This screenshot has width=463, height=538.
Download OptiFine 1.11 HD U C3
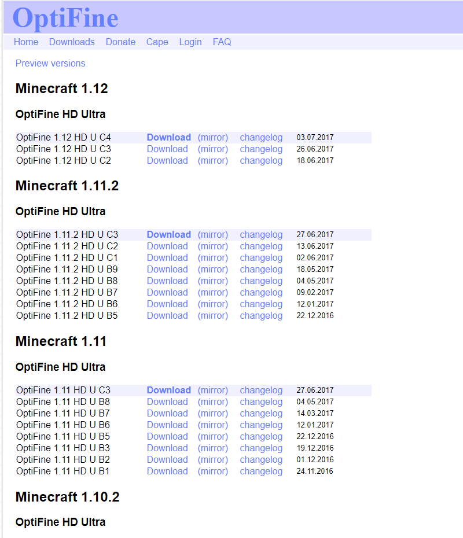(x=169, y=390)
